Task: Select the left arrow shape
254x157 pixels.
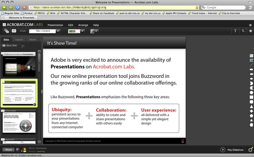Action: (251, 74)
